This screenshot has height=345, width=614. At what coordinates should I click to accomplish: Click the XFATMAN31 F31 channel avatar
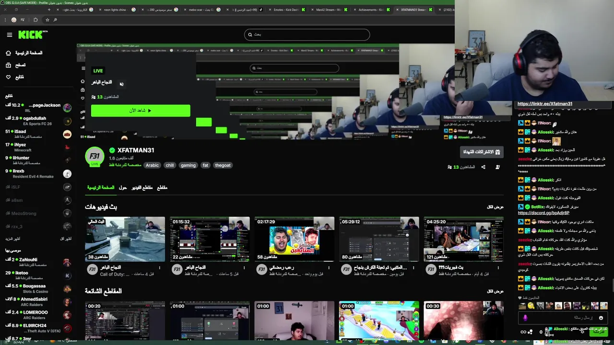(x=95, y=156)
